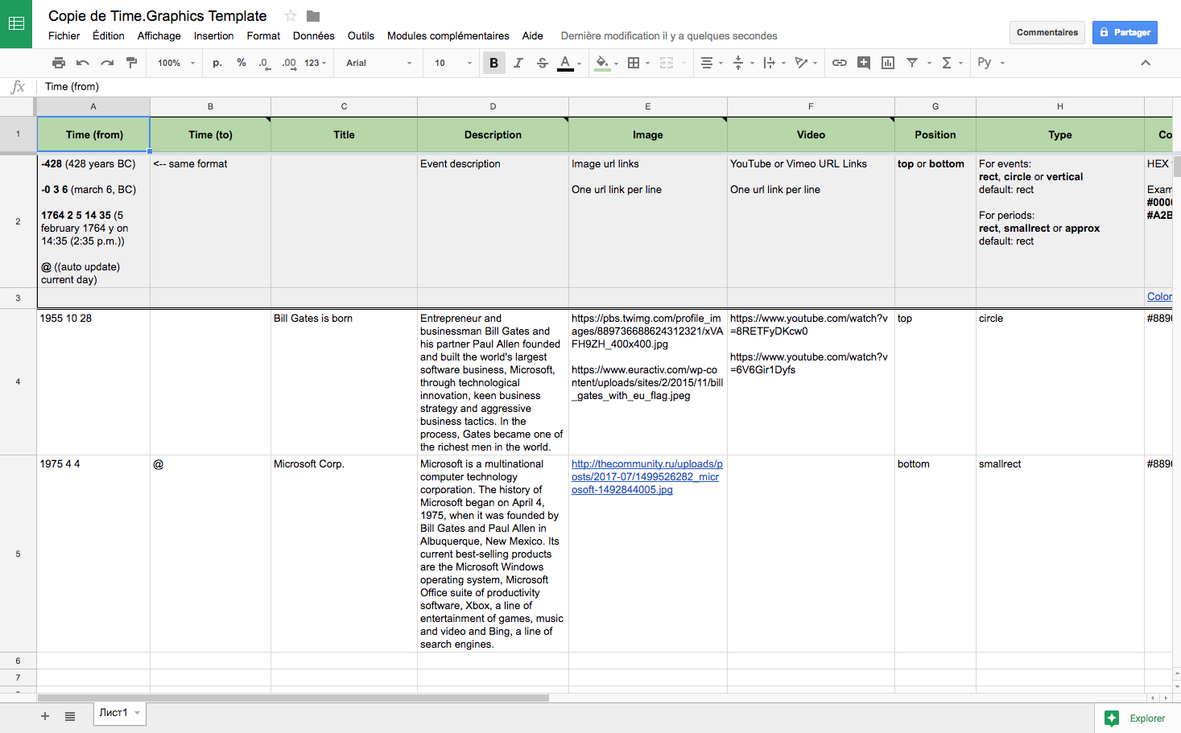Image resolution: width=1181 pixels, height=733 pixels.
Task: Open Google Sheets home icon
Action: [x=16, y=24]
